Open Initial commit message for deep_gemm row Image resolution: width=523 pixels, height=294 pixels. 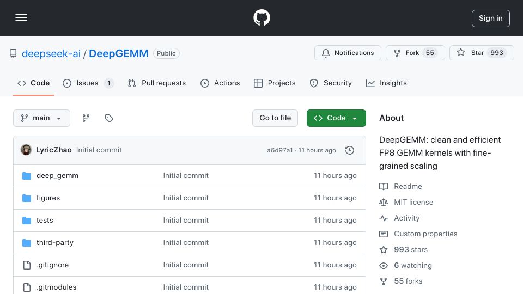pyautogui.click(x=186, y=176)
